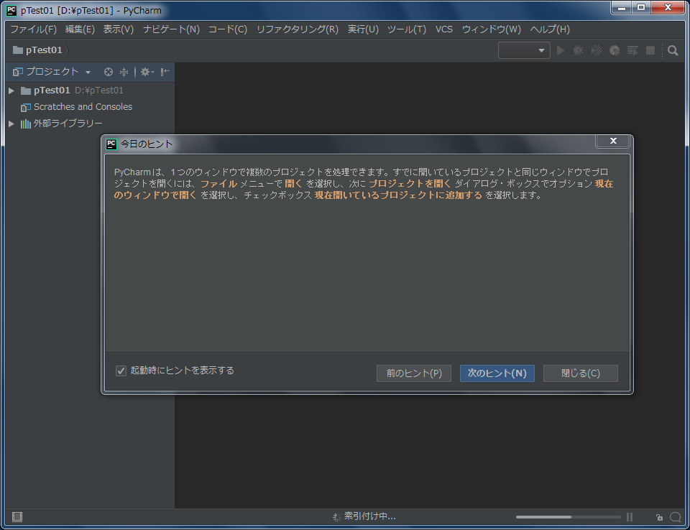Toggle 起動時にヒントを表示する checkbox
The width and height of the screenshot is (690, 530).
pos(121,371)
